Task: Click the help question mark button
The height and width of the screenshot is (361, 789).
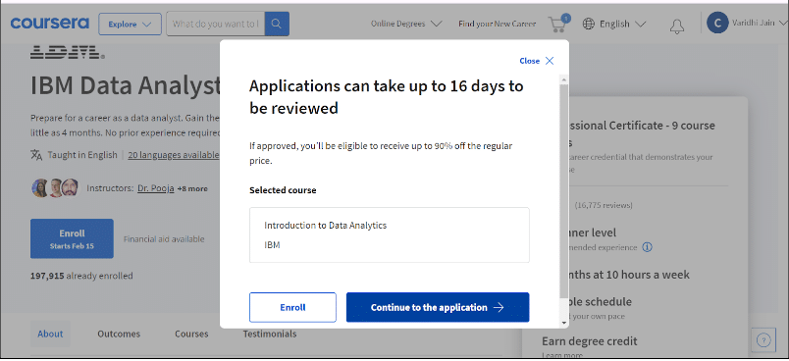Action: pyautogui.click(x=763, y=340)
